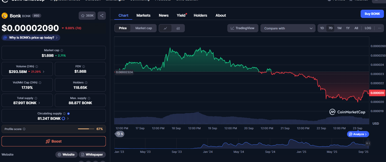Click the Bonk coin logo icon
This screenshot has width=386, height=162.
tap(5, 16)
